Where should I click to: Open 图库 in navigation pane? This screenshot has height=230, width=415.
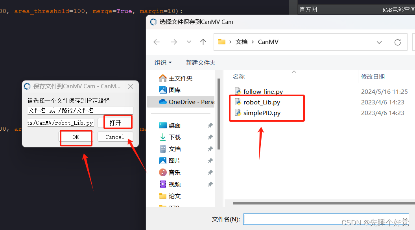coord(175,90)
